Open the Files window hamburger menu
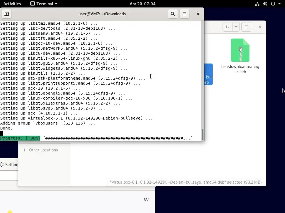Viewport: 285px width, 213px height. [246, 27]
